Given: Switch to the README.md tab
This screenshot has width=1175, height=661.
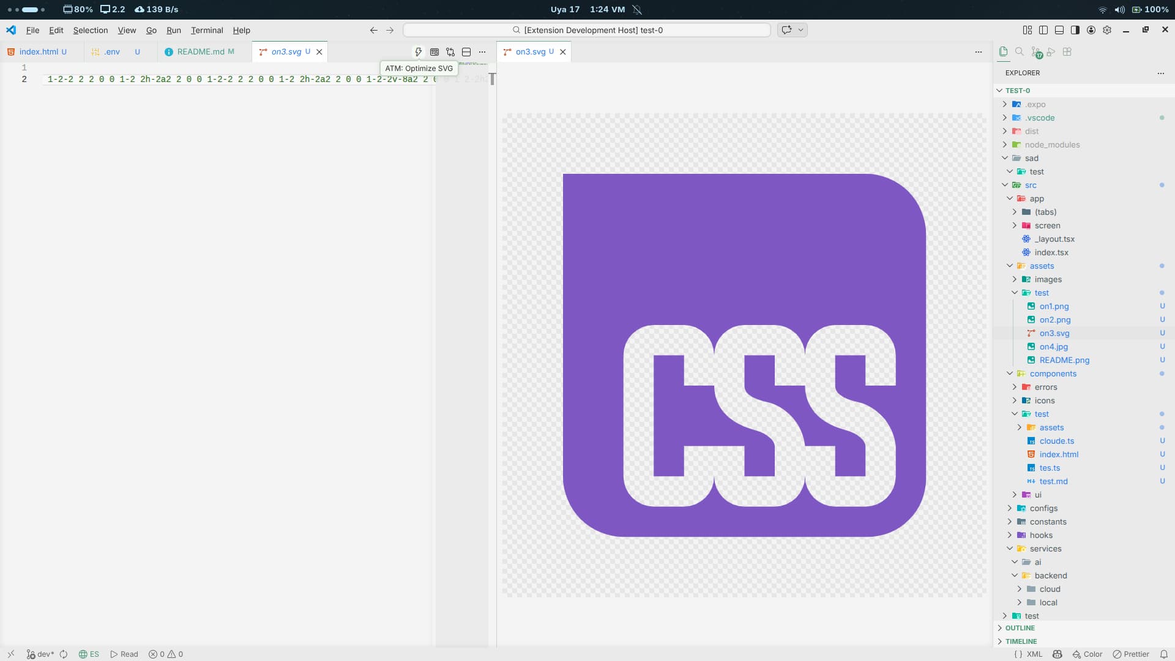Looking at the screenshot, I should [x=201, y=52].
